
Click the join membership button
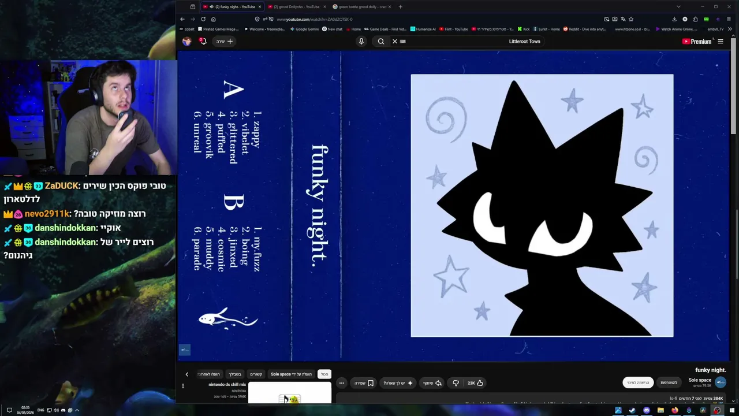pyautogui.click(x=669, y=382)
